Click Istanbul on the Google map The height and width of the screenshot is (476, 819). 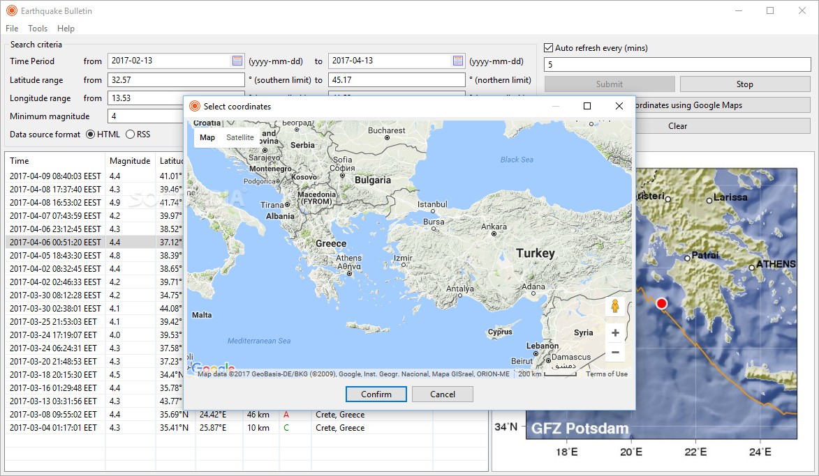tap(432, 204)
